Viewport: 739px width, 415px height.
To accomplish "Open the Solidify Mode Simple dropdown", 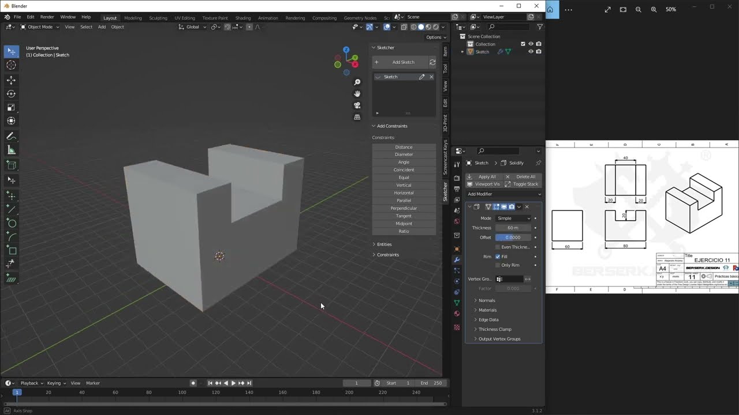I will coord(513,218).
